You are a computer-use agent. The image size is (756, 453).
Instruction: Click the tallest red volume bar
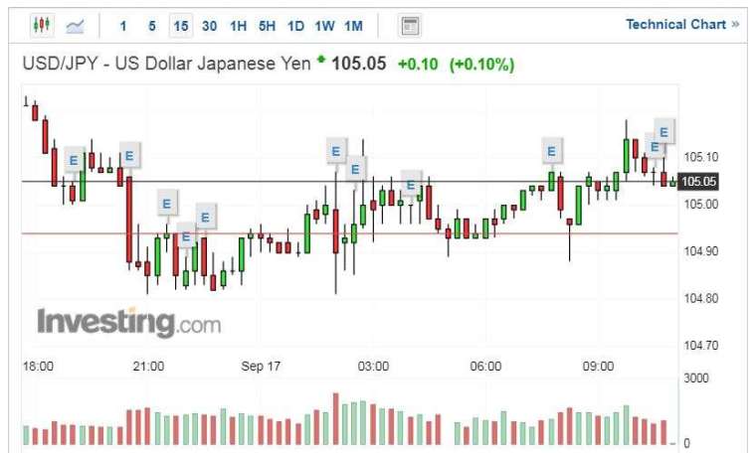pyautogui.click(x=335, y=419)
